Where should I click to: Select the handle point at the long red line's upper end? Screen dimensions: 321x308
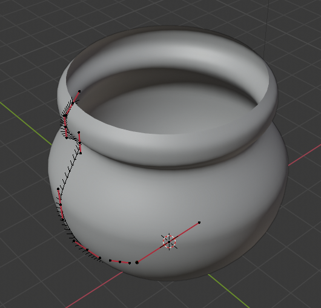coord(199,223)
